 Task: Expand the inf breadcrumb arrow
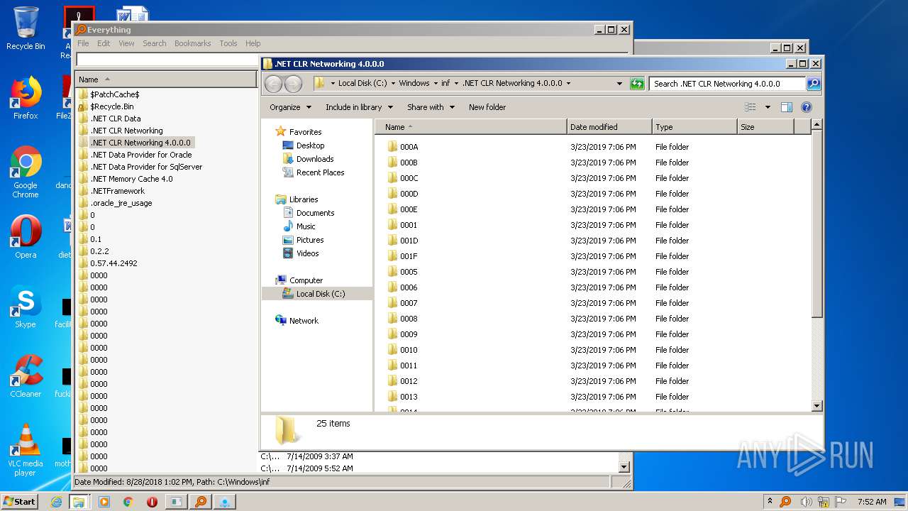[x=456, y=84]
